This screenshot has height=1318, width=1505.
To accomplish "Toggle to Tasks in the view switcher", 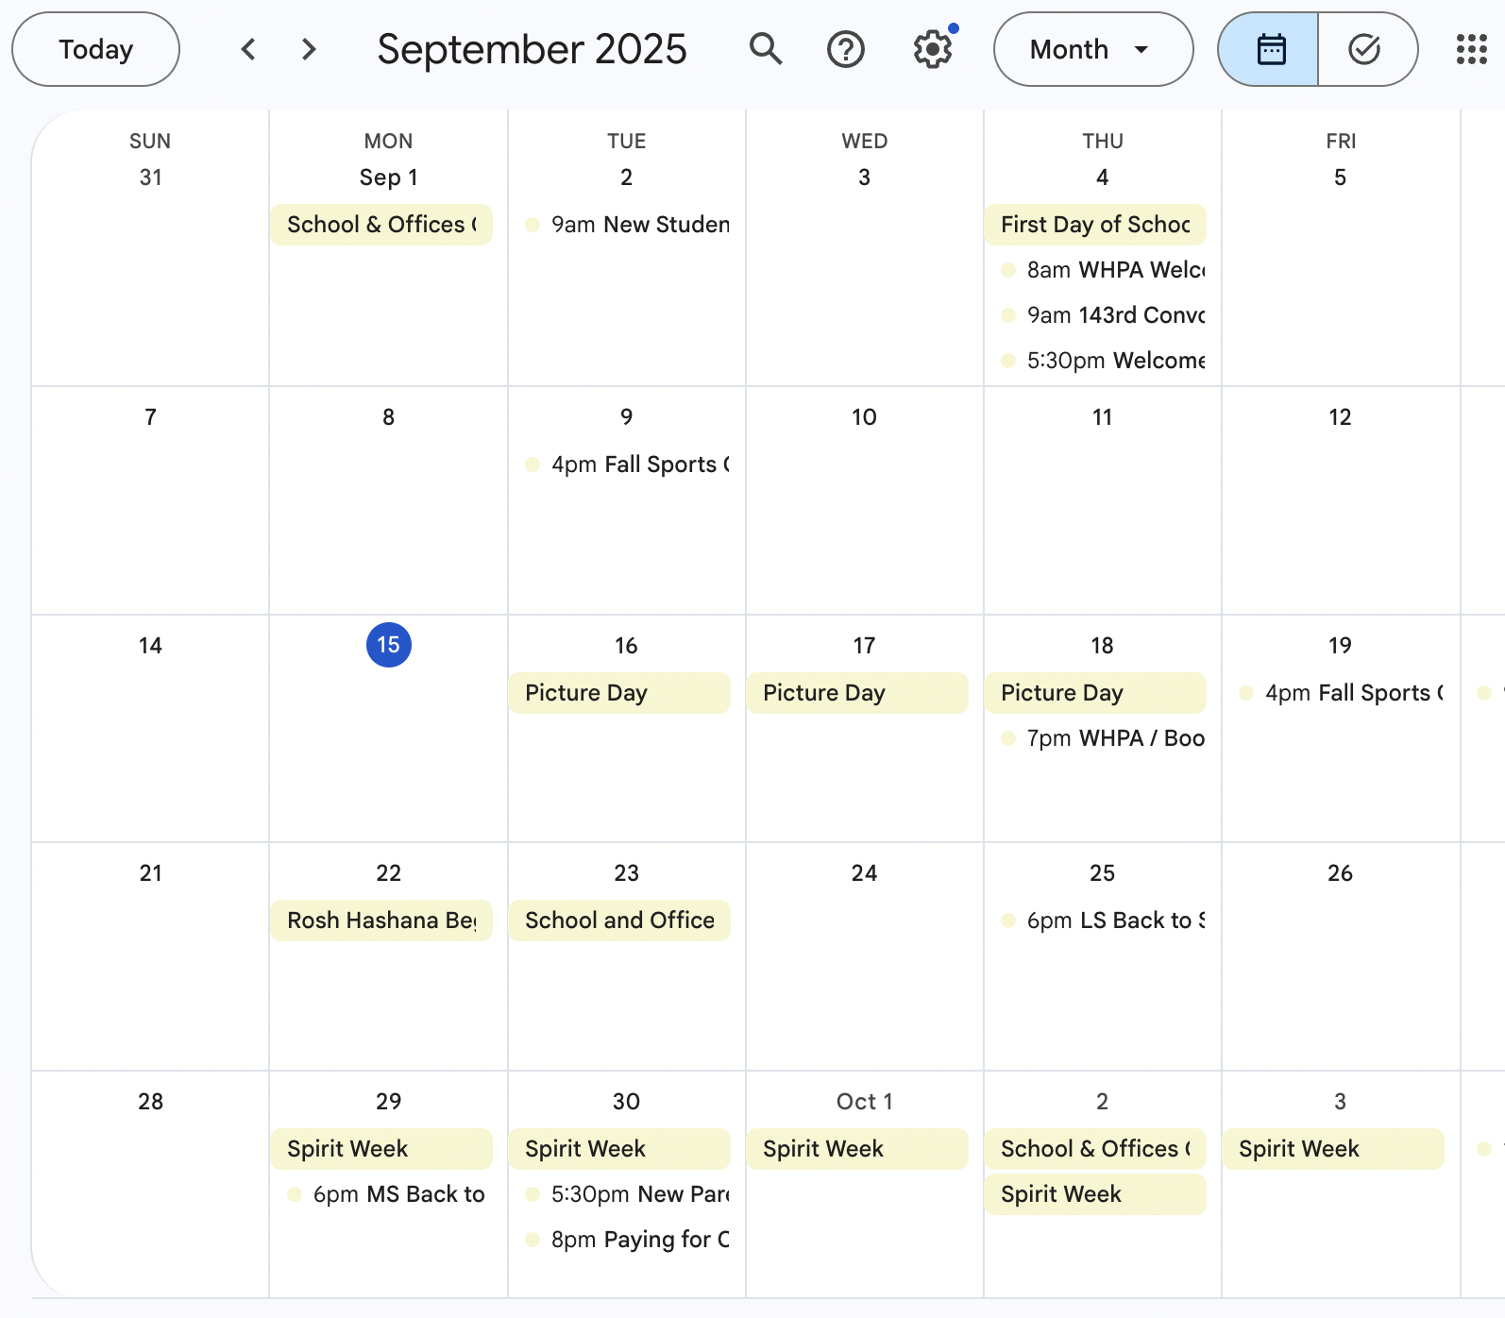I will [x=1363, y=49].
